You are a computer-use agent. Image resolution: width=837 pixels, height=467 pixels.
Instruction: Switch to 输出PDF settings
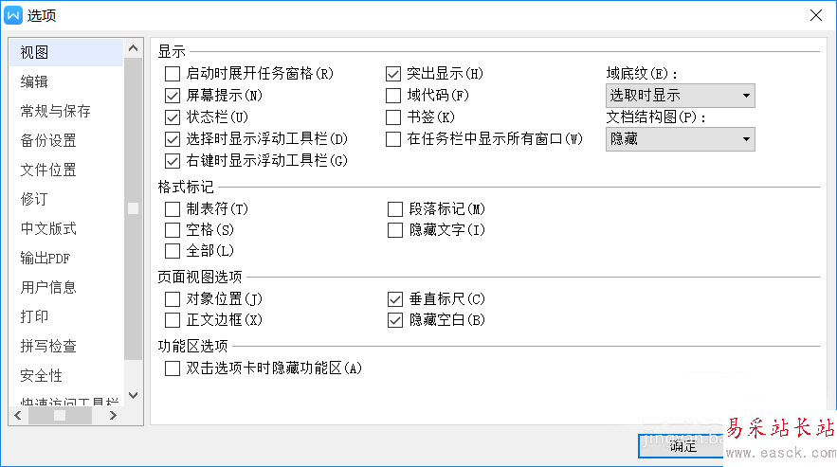(45, 259)
